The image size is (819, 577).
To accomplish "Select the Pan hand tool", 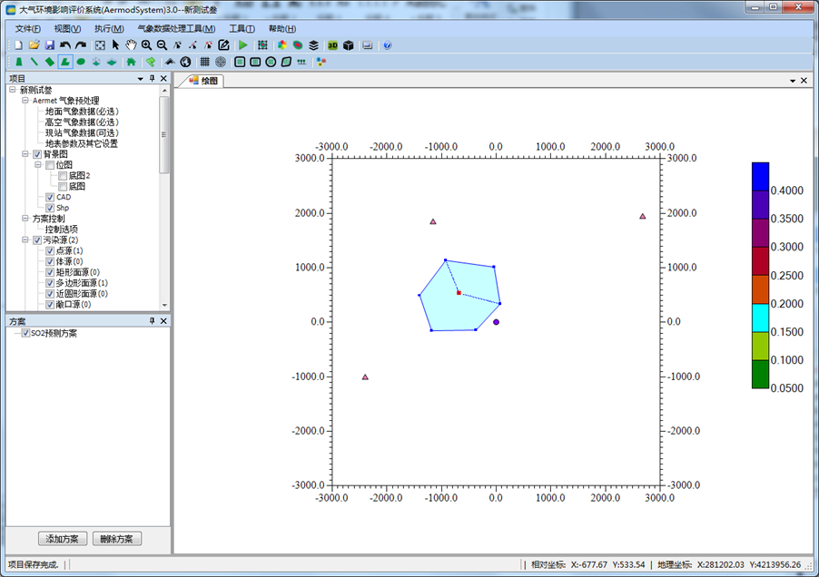I will tap(131, 44).
